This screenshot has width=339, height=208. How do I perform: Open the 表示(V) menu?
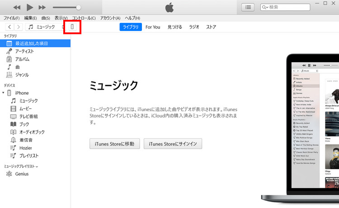61,18
